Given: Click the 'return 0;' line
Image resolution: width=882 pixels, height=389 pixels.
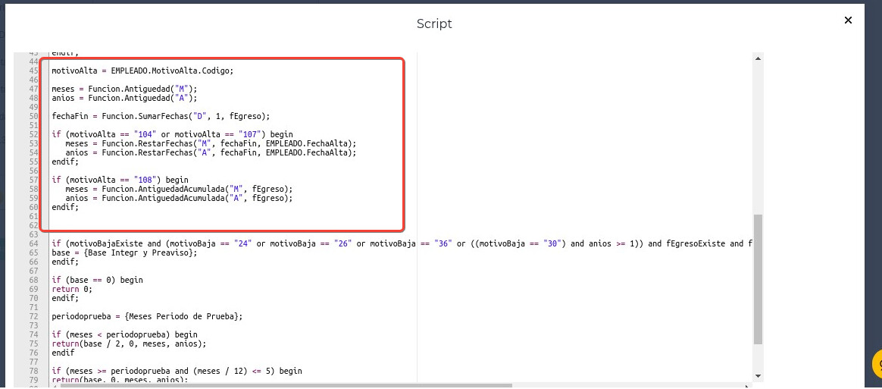Looking at the screenshot, I should 72,289.
